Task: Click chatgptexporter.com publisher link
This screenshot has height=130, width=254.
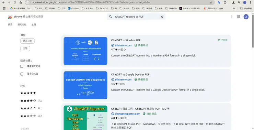Action: (127, 114)
